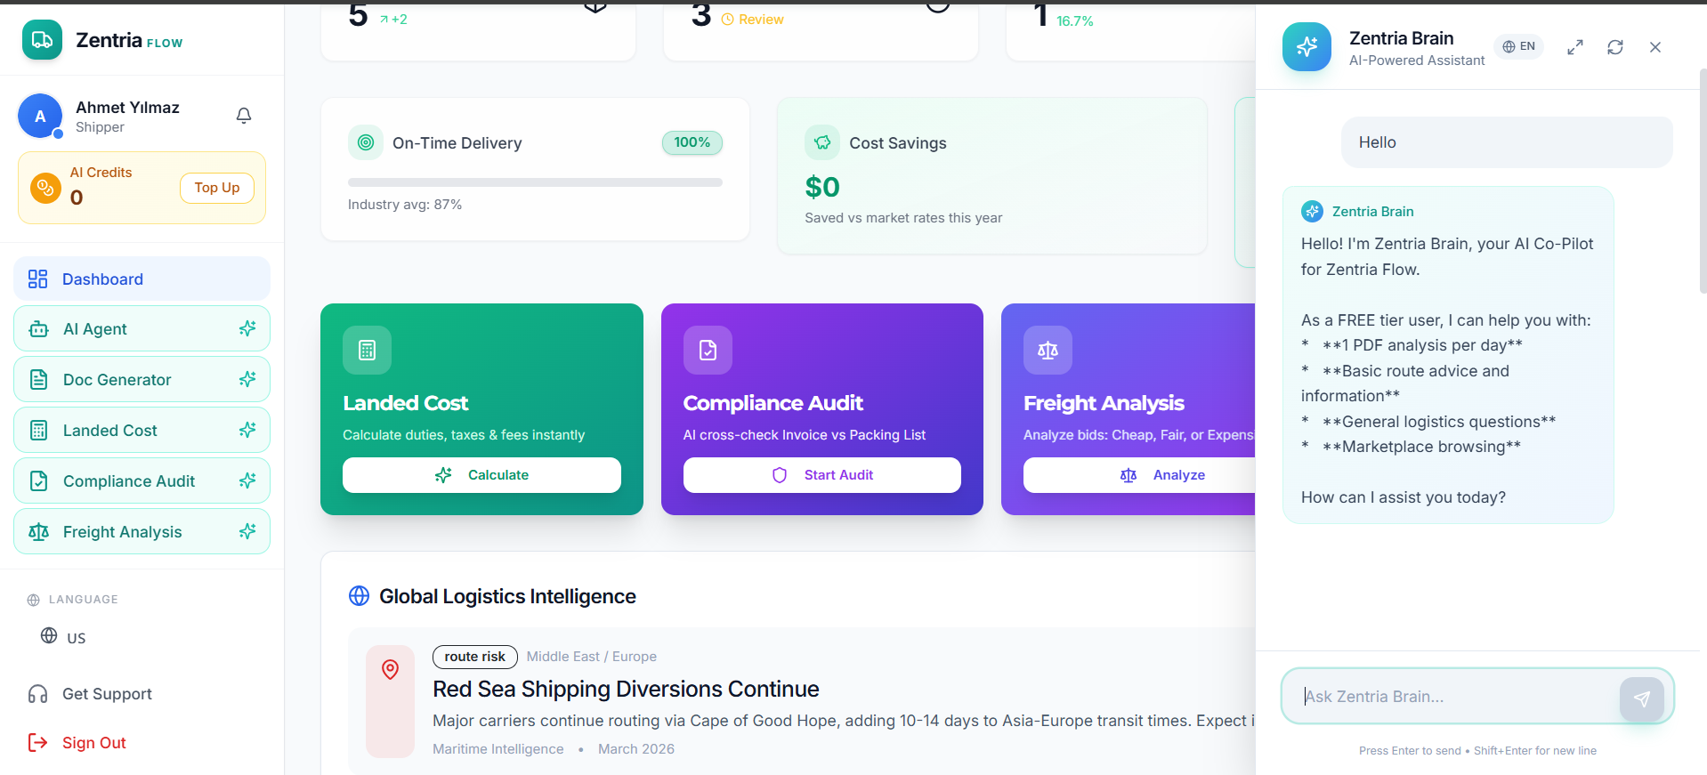Open AI Agent from sidebar
The image size is (1707, 775).
142,329
